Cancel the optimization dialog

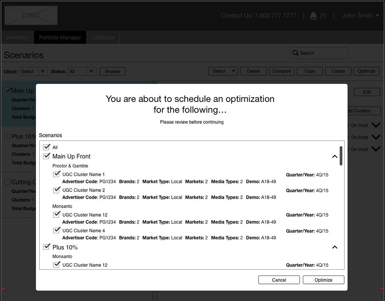coord(279,280)
